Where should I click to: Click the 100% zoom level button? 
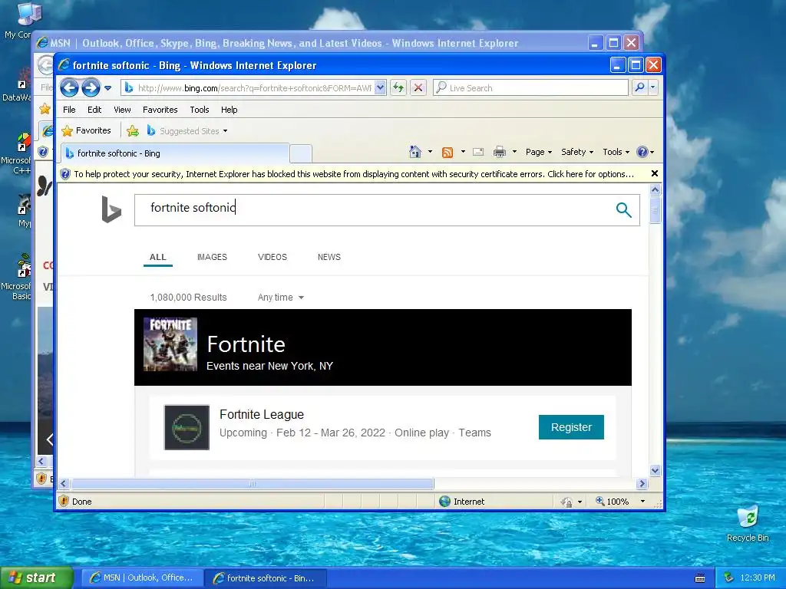point(613,502)
